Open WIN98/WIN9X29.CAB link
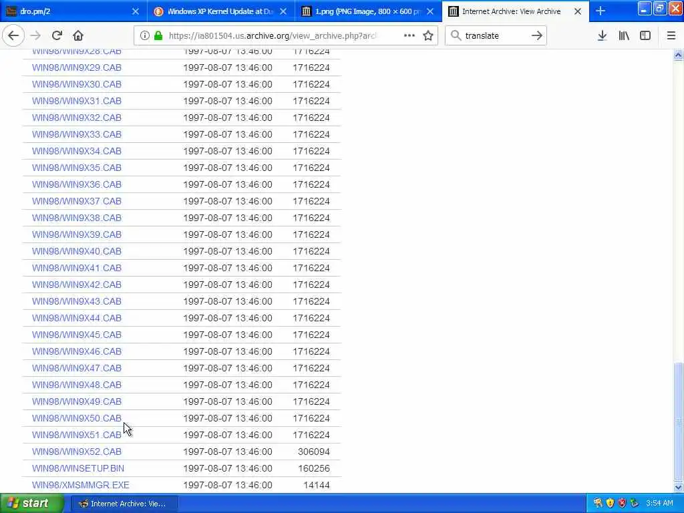Screen dimensions: 684x513 [76, 67]
